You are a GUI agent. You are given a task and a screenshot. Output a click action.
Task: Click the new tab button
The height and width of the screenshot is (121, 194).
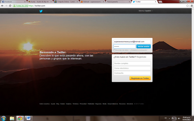(x=160, y=2)
